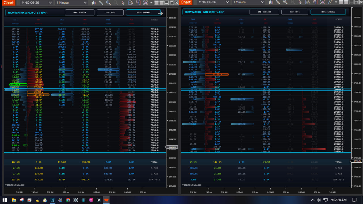
Task: Toggle WND: SESSION in SPX flow matrix
Action: pos(79,12)
